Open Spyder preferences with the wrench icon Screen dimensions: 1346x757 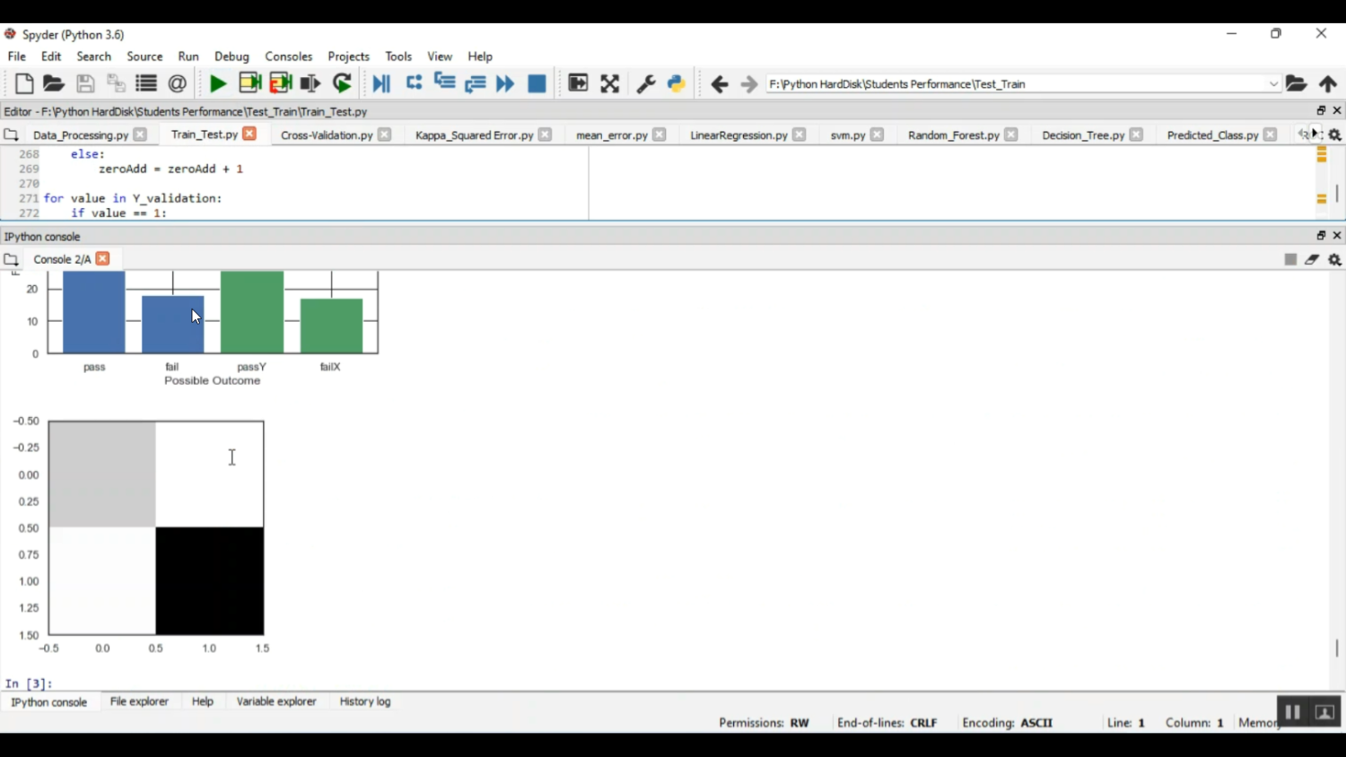click(645, 83)
